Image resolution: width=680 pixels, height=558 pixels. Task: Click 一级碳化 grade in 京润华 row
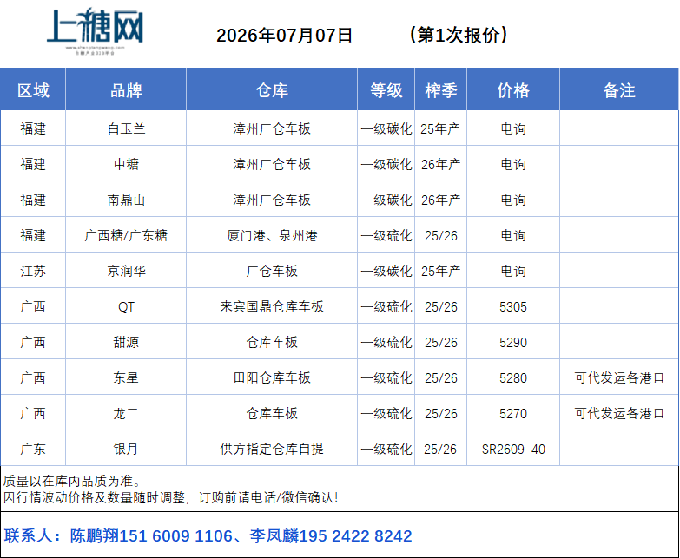coord(386,271)
